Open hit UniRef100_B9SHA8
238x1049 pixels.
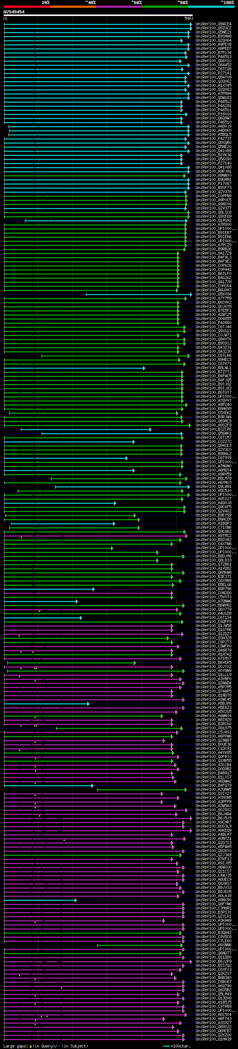coord(213,36)
